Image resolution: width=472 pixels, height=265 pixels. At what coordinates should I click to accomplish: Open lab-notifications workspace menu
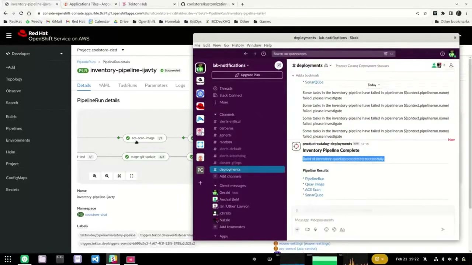(x=230, y=66)
